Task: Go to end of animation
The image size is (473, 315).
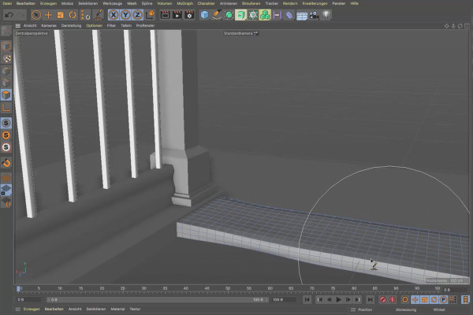Action: click(x=370, y=299)
